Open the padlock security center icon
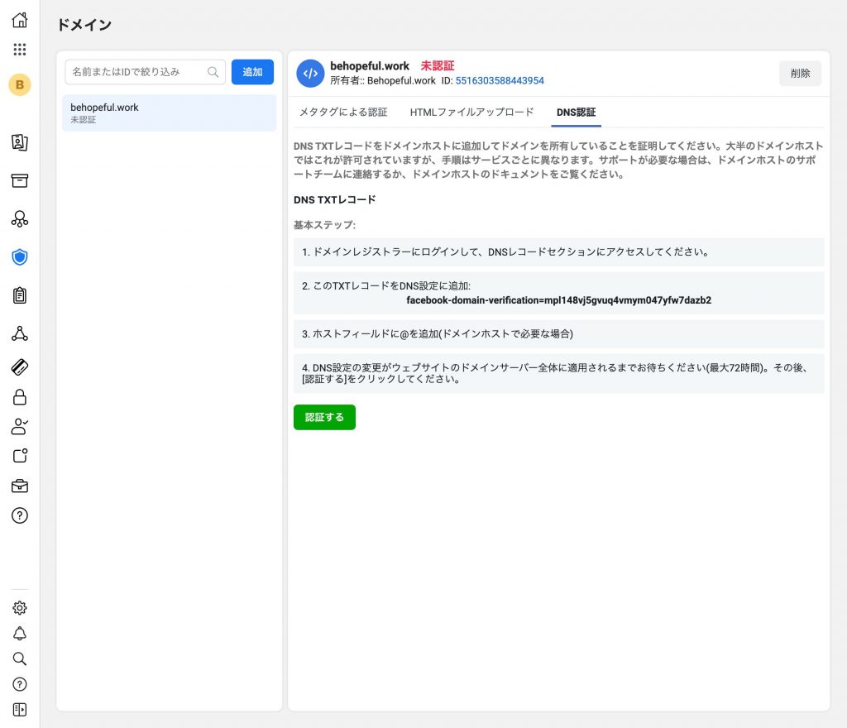 [x=20, y=397]
